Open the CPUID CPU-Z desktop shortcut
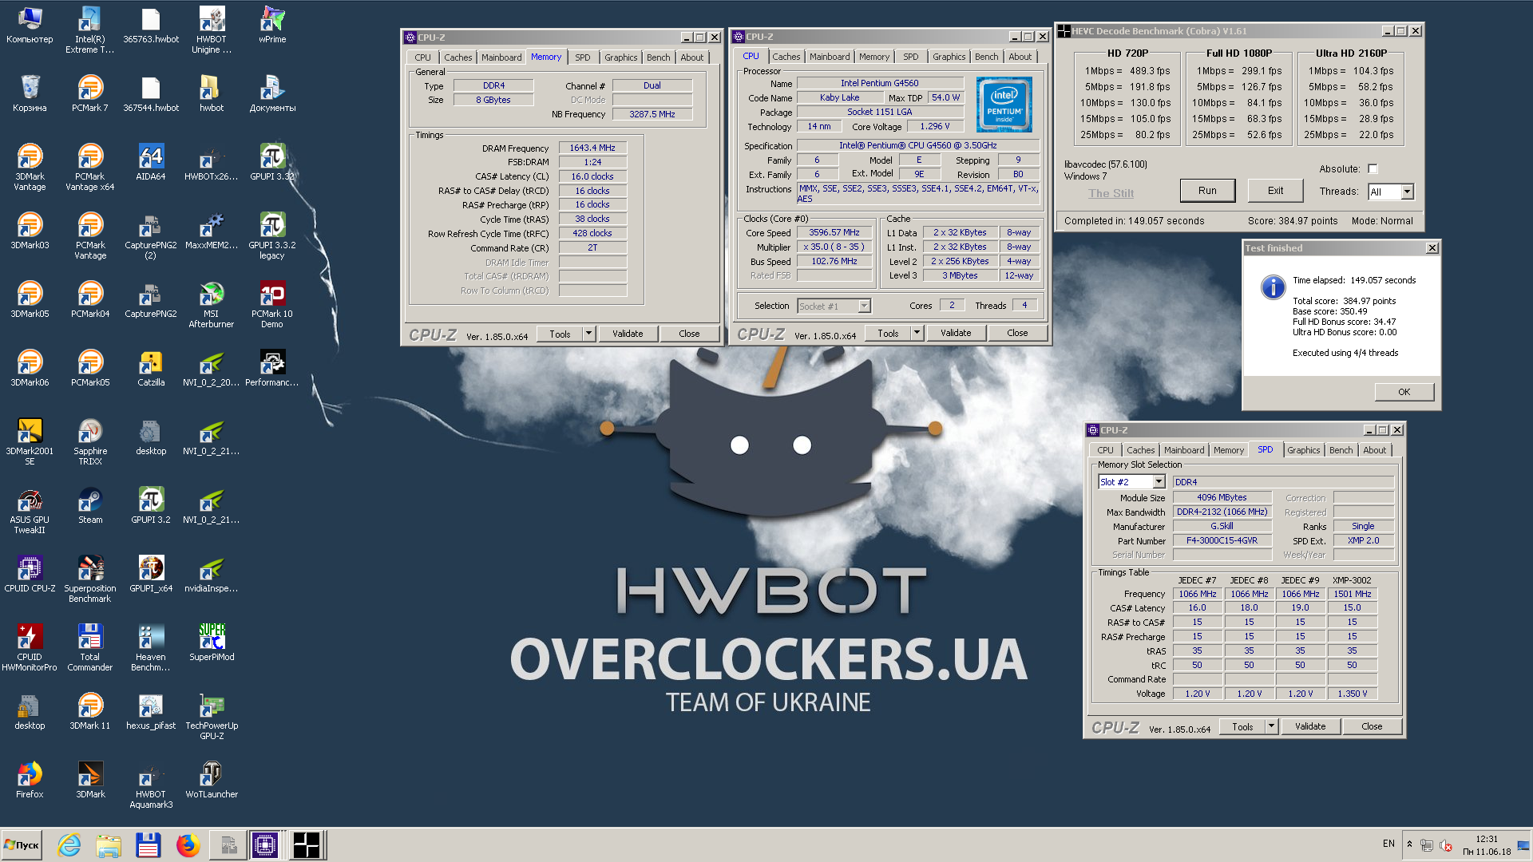The image size is (1533, 862). [x=30, y=575]
